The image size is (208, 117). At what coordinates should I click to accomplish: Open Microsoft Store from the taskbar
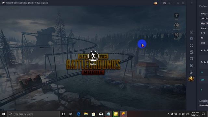point(93,114)
